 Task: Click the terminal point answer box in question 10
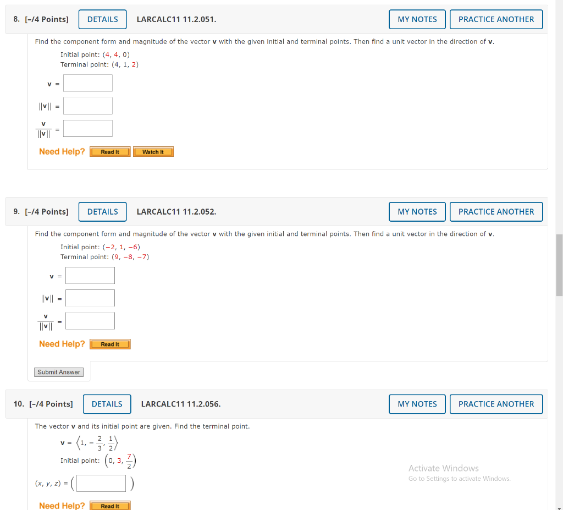100,483
